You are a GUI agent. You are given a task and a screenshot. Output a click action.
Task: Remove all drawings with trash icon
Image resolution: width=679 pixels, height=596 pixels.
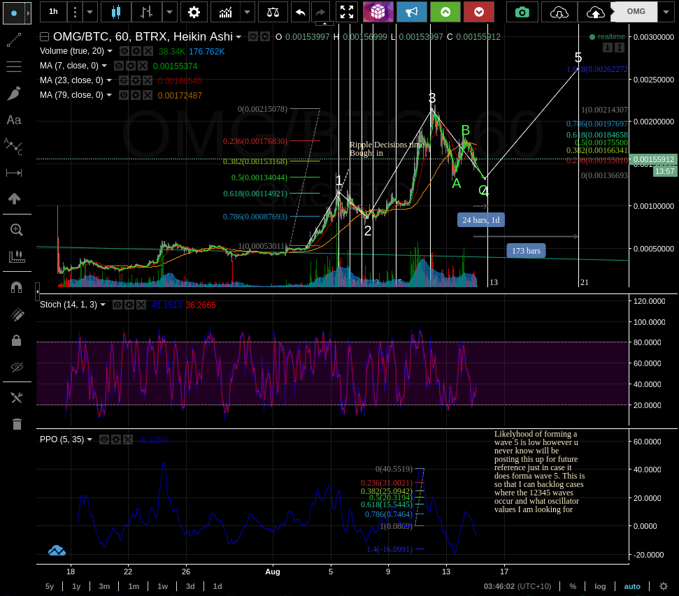click(17, 424)
